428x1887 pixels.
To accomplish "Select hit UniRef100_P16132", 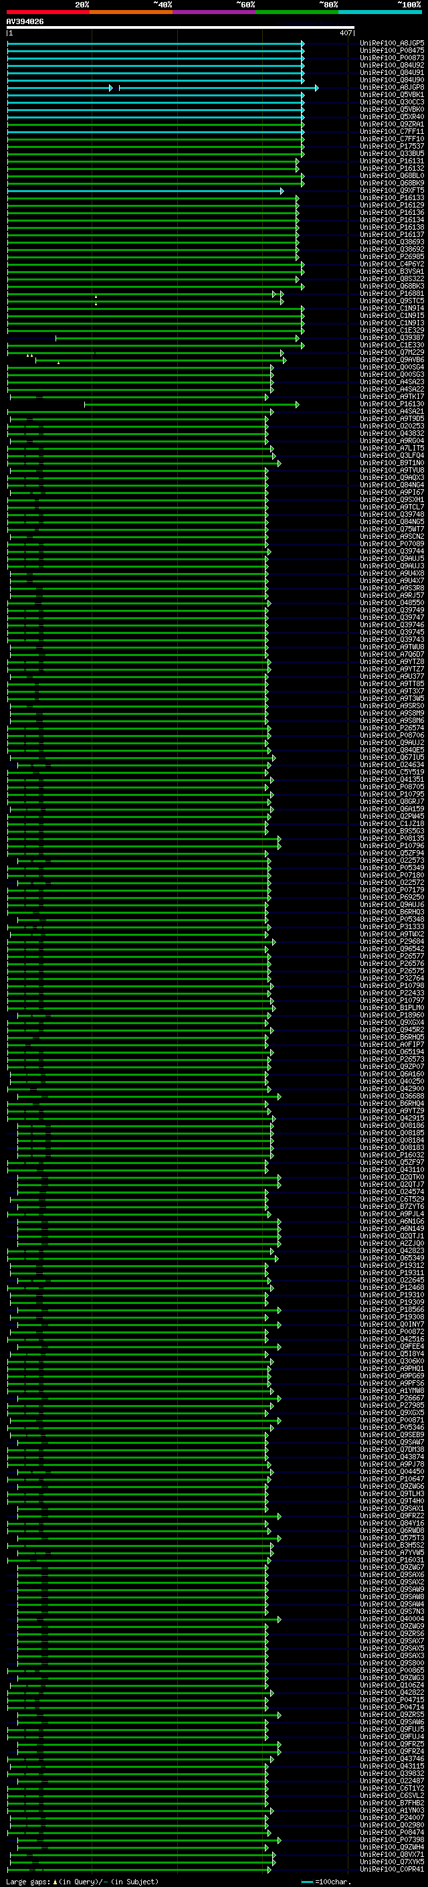I will [x=392, y=169].
